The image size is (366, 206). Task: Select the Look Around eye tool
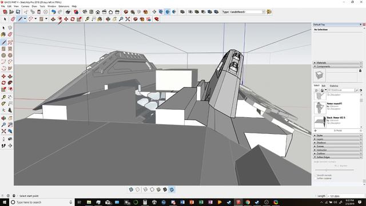10,139
